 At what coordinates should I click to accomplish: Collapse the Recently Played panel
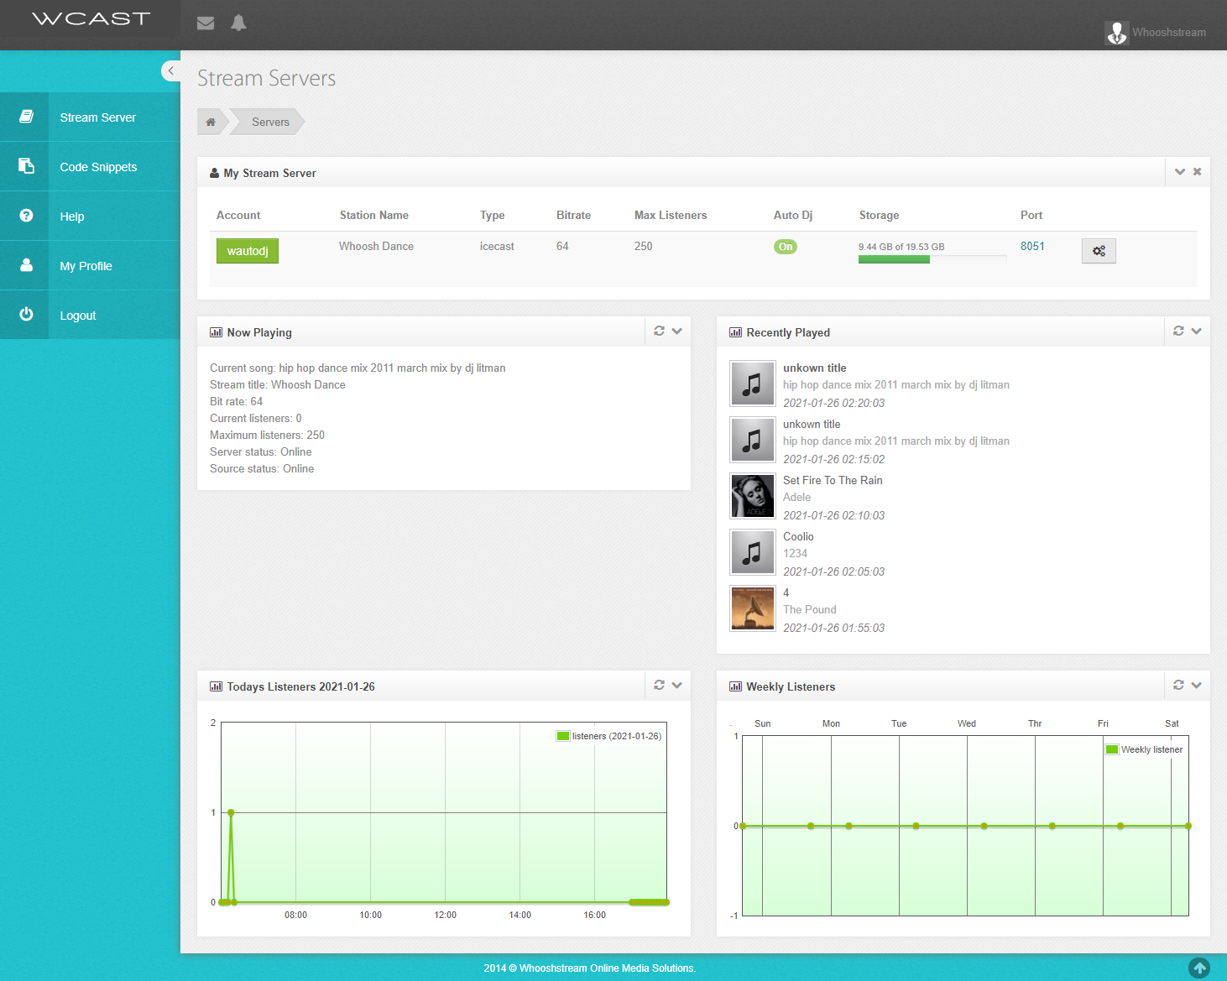pos(1197,331)
